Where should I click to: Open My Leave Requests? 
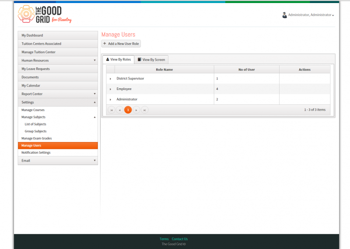tap(58, 69)
